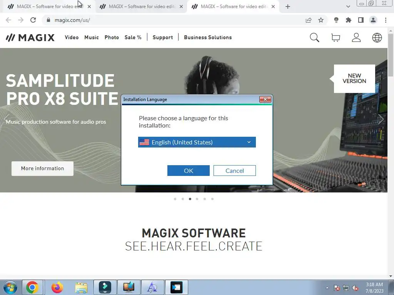Reload the magix.com page

pos(33,20)
